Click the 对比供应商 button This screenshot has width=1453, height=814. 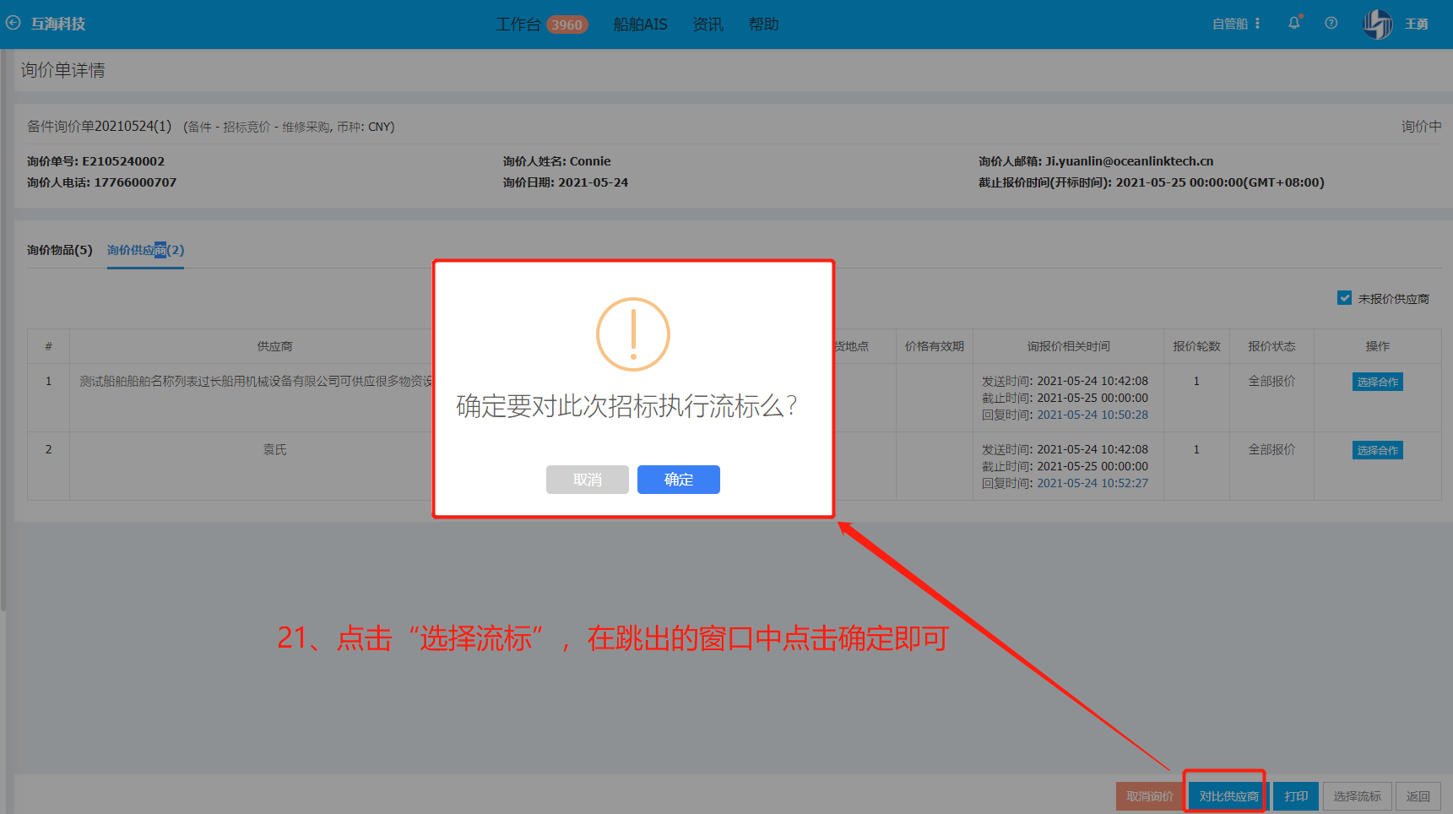tap(1228, 796)
